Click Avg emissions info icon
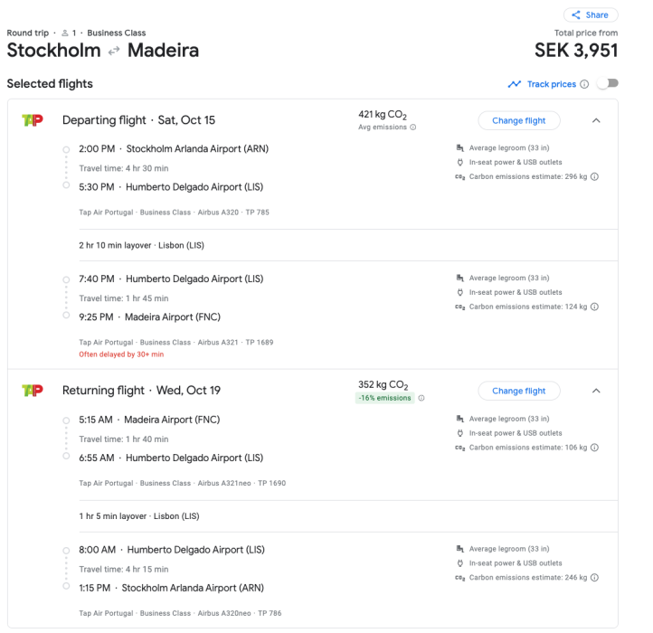 pyautogui.click(x=413, y=128)
